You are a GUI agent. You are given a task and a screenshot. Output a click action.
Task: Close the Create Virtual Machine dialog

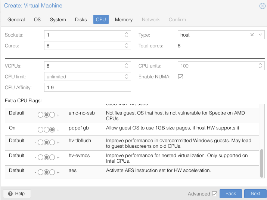[x=263, y=6]
